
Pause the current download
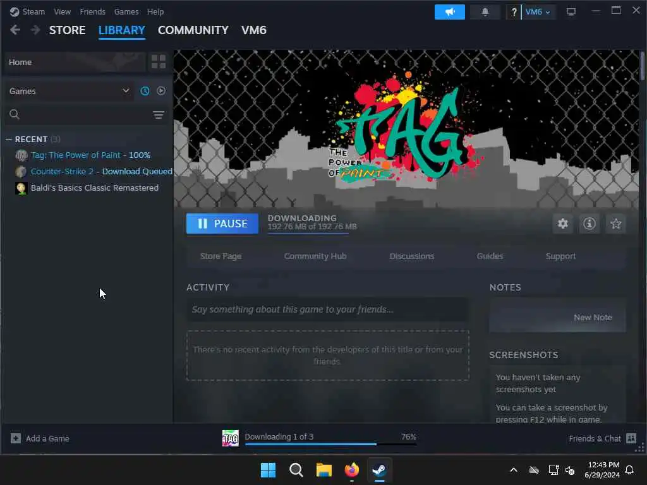(222, 224)
